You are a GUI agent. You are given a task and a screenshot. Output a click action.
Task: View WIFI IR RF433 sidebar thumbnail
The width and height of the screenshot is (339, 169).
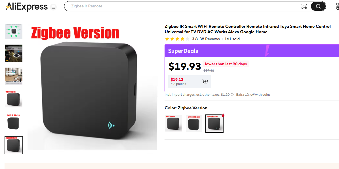[x=14, y=122]
